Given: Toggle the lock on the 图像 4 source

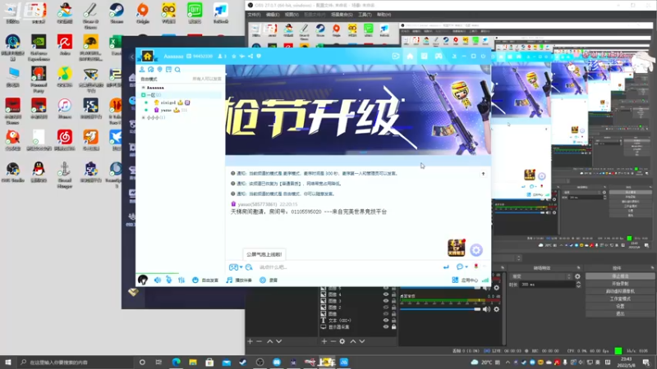Looking at the screenshot, I should pos(394,294).
